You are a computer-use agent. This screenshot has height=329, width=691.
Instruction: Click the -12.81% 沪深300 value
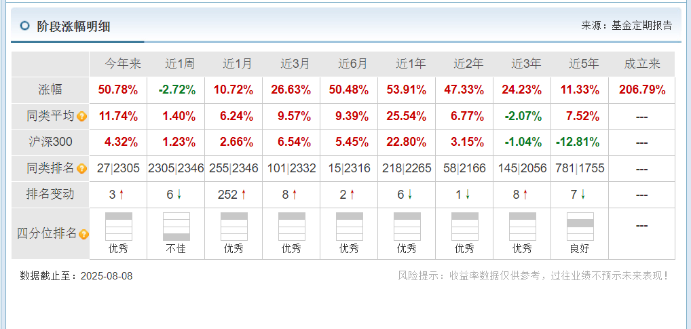click(577, 142)
